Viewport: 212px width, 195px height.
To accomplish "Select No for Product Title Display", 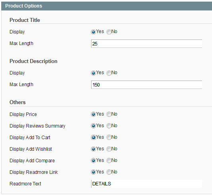I will pos(109,32).
